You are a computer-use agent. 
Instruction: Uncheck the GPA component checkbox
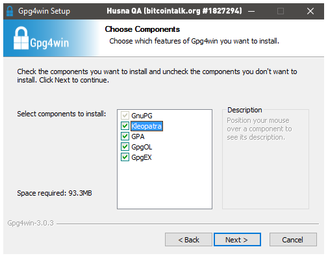[x=125, y=136]
